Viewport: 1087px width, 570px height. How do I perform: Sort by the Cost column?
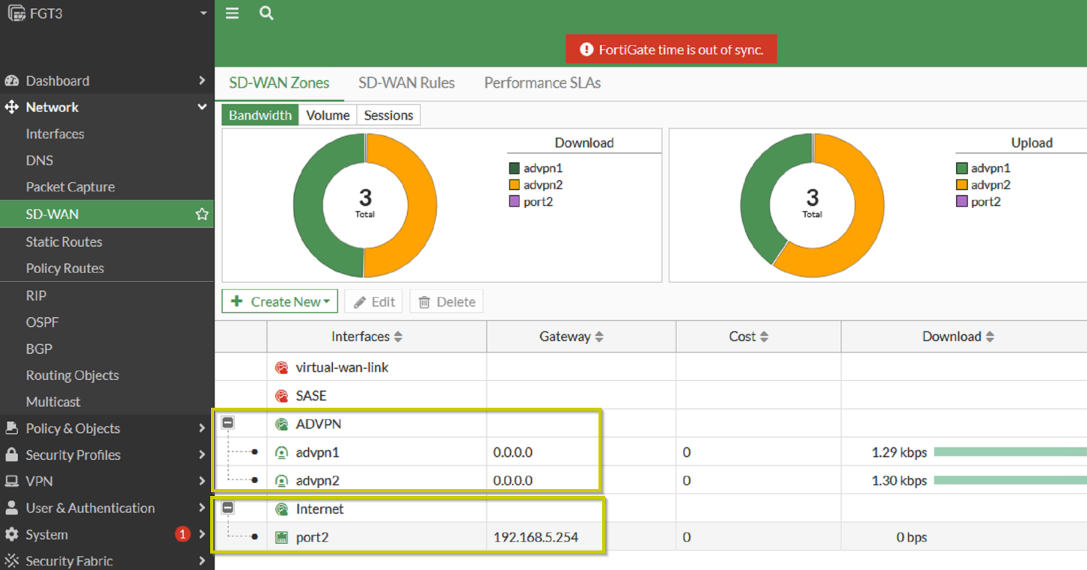coord(764,337)
